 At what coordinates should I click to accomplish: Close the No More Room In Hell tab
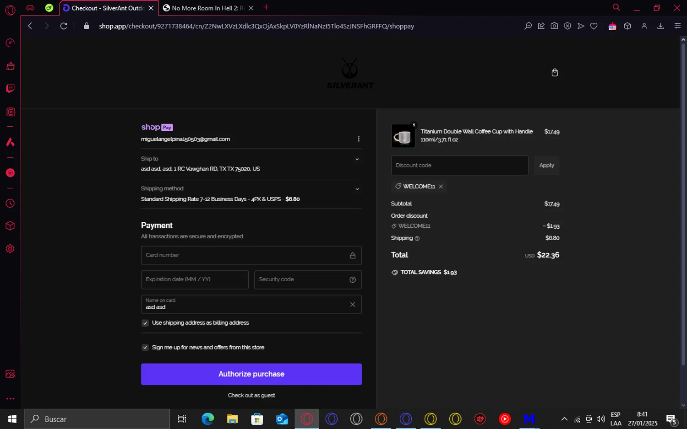(x=251, y=8)
